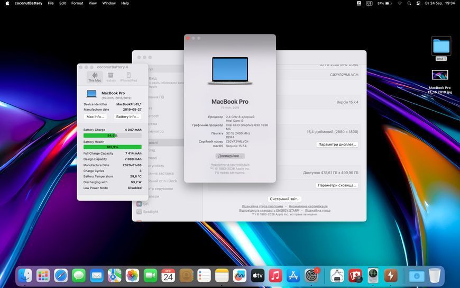Open Finder from the Dock
Viewport: 460px width, 288px height.
[25, 276]
